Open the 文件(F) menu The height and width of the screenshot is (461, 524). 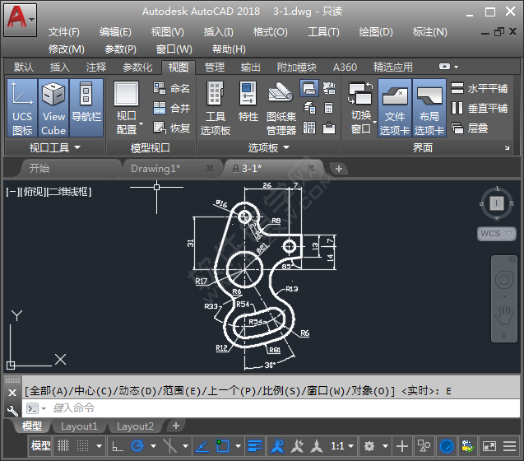point(64,32)
